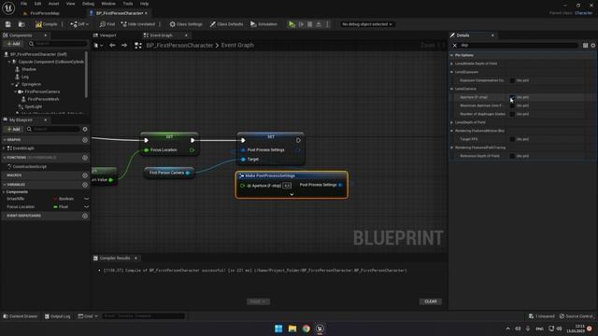Click Hide Unrelated in toolbar
This screenshot has height=336, width=598.
pyautogui.click(x=138, y=24)
